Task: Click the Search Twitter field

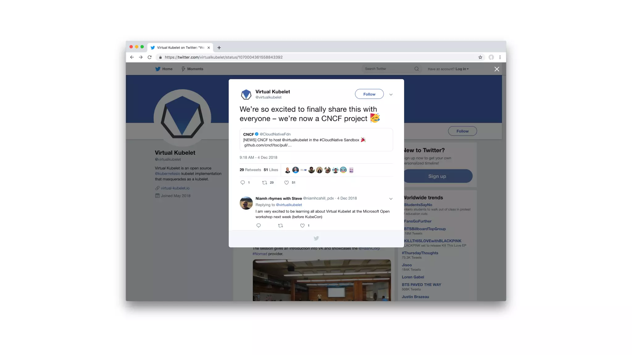Action: pyautogui.click(x=388, y=69)
